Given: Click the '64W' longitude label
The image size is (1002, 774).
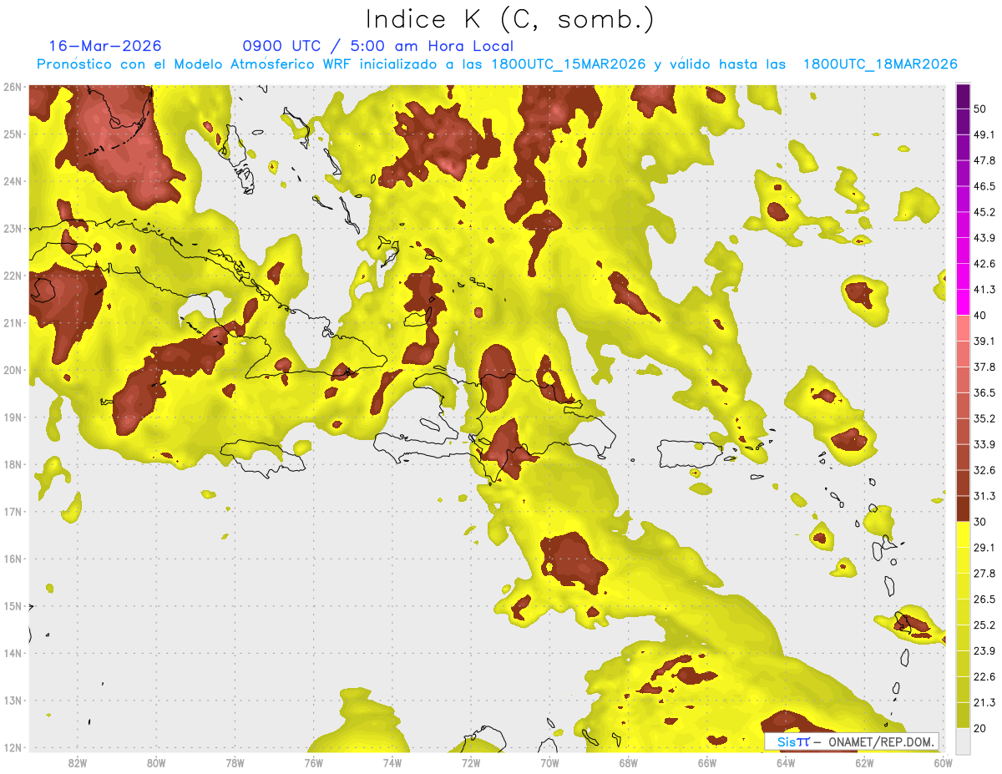Looking at the screenshot, I should pos(786,762).
